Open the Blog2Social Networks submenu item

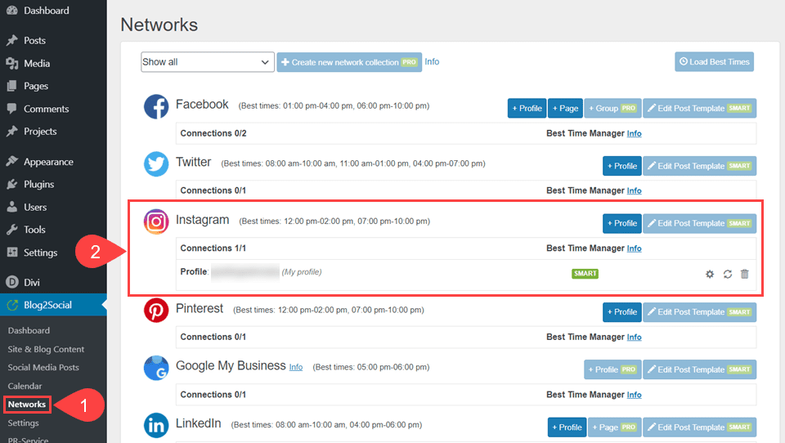coord(27,404)
